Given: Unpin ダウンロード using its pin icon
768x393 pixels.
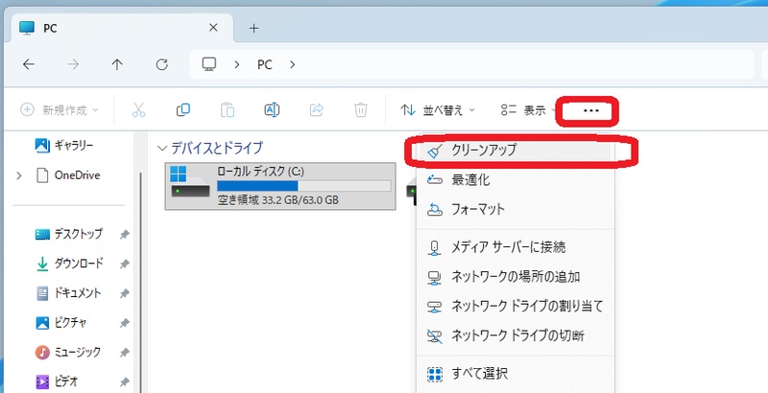Looking at the screenshot, I should point(125,264).
